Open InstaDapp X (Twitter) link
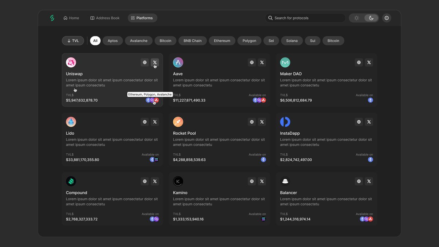 (369, 122)
